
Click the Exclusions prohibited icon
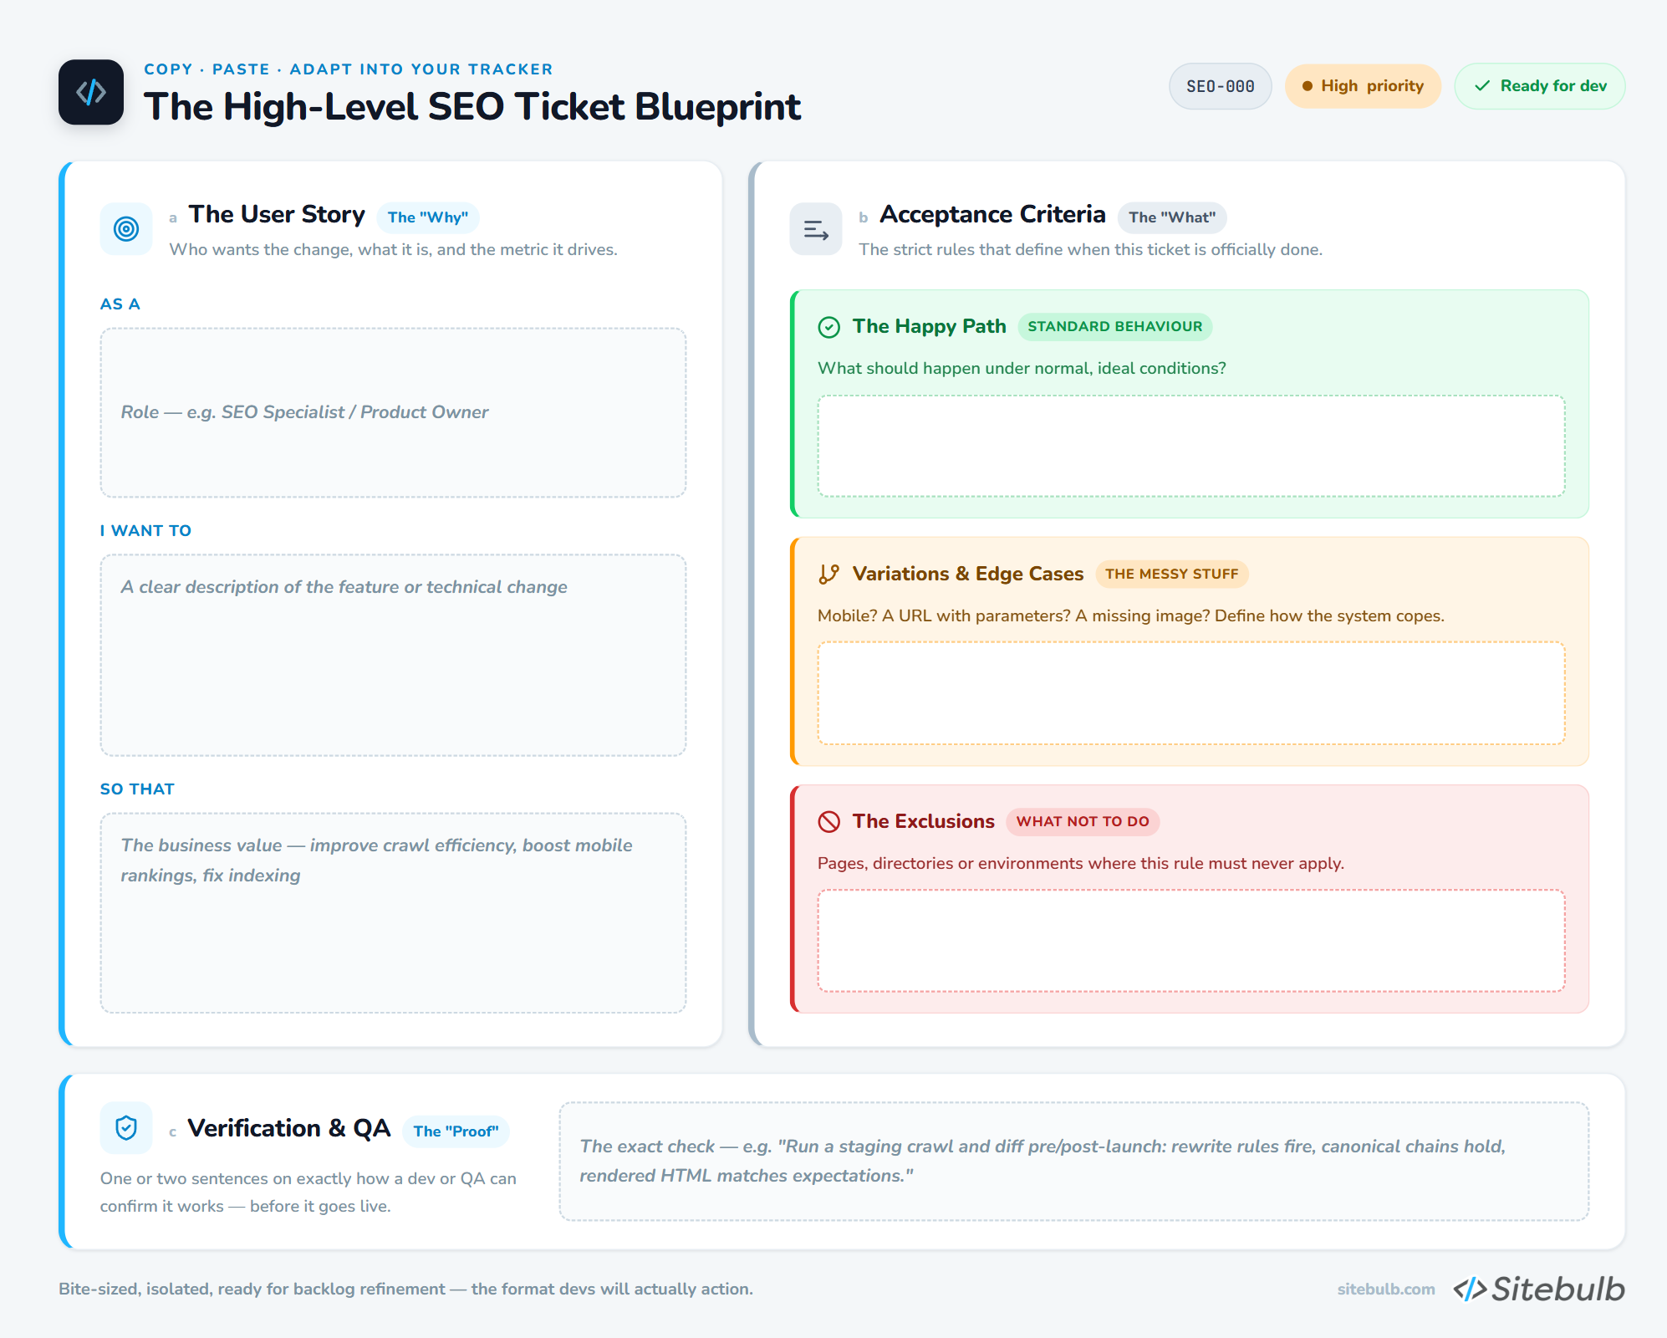click(828, 822)
